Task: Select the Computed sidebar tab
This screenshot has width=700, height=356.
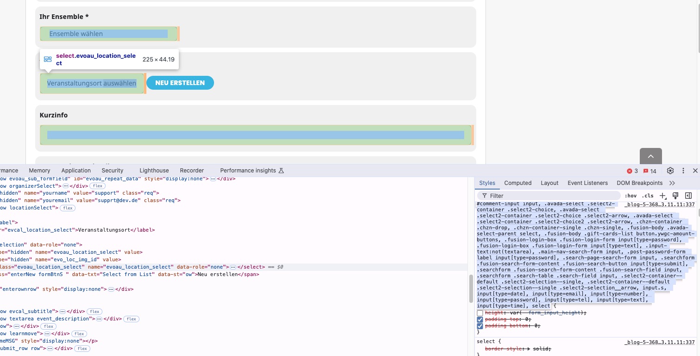Action: coord(518,183)
